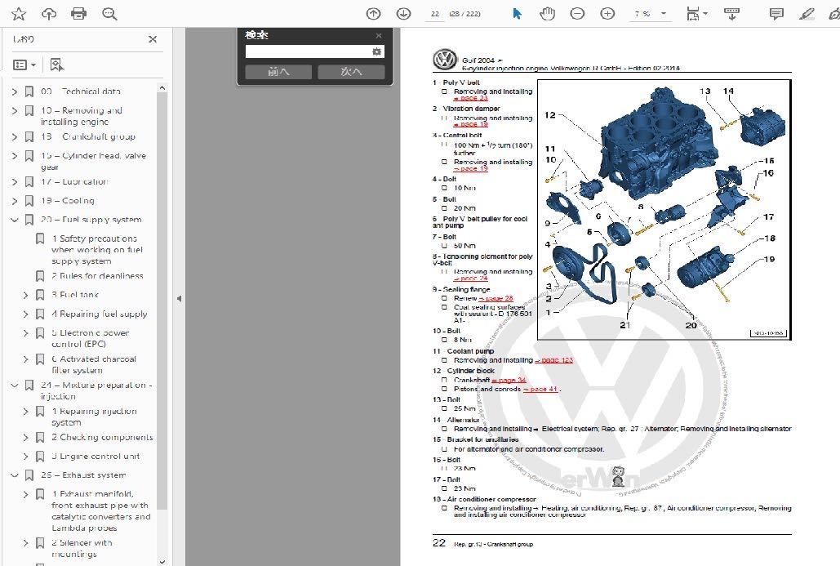Follow page 123 link for coolant pump
The height and width of the screenshot is (566, 840).
(554, 360)
